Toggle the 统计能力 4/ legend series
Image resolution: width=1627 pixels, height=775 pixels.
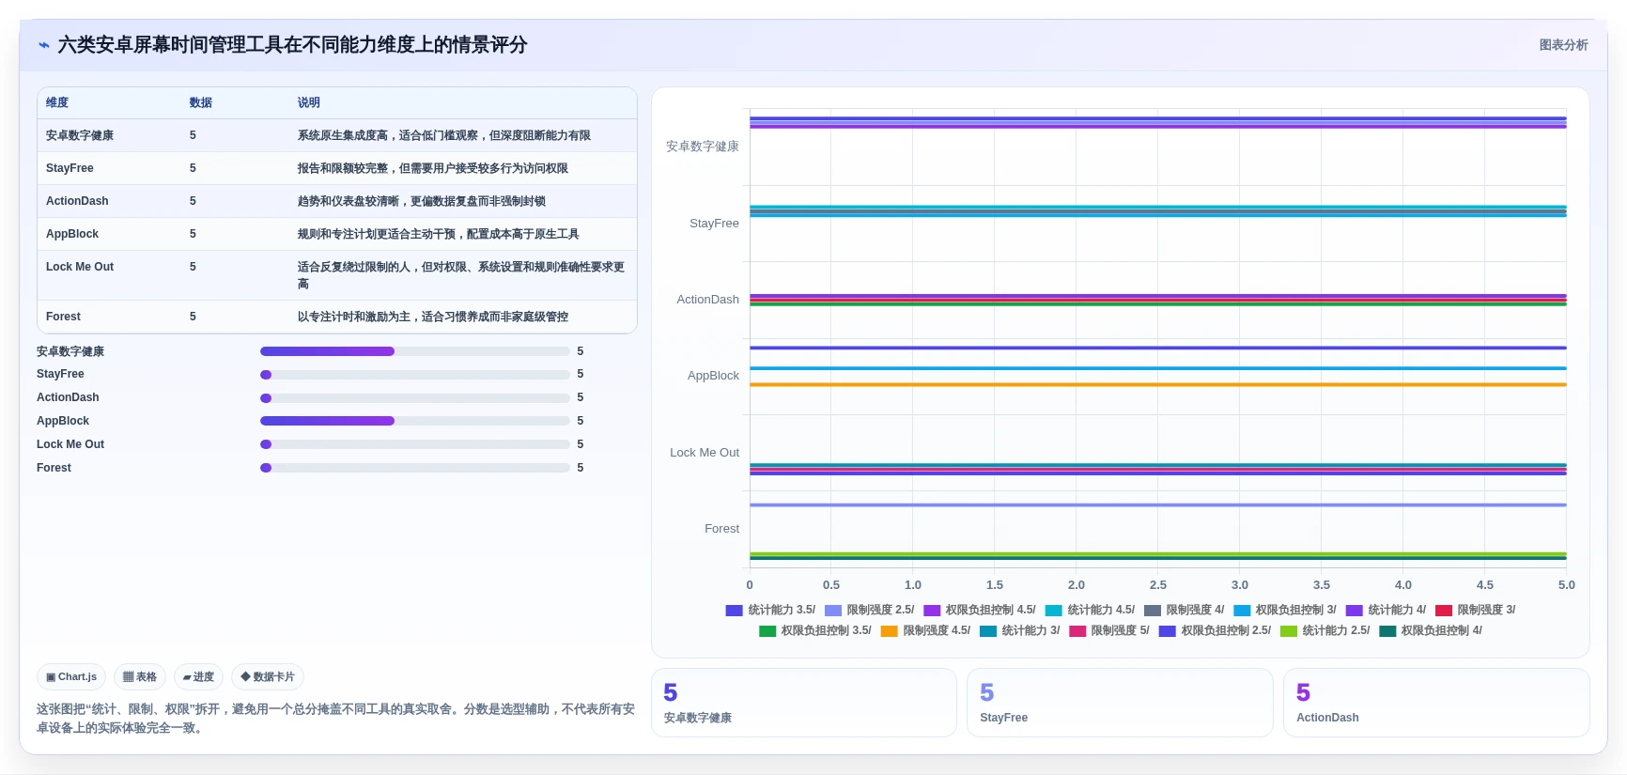coord(1386,610)
